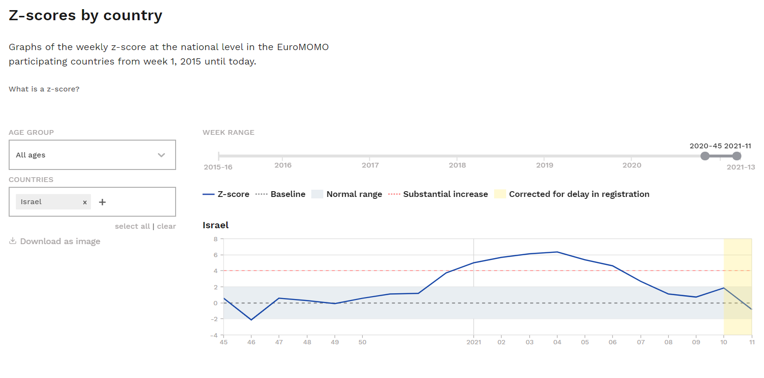Click the week 04 peak on chart
This screenshot has height=378, width=764.
click(x=557, y=252)
